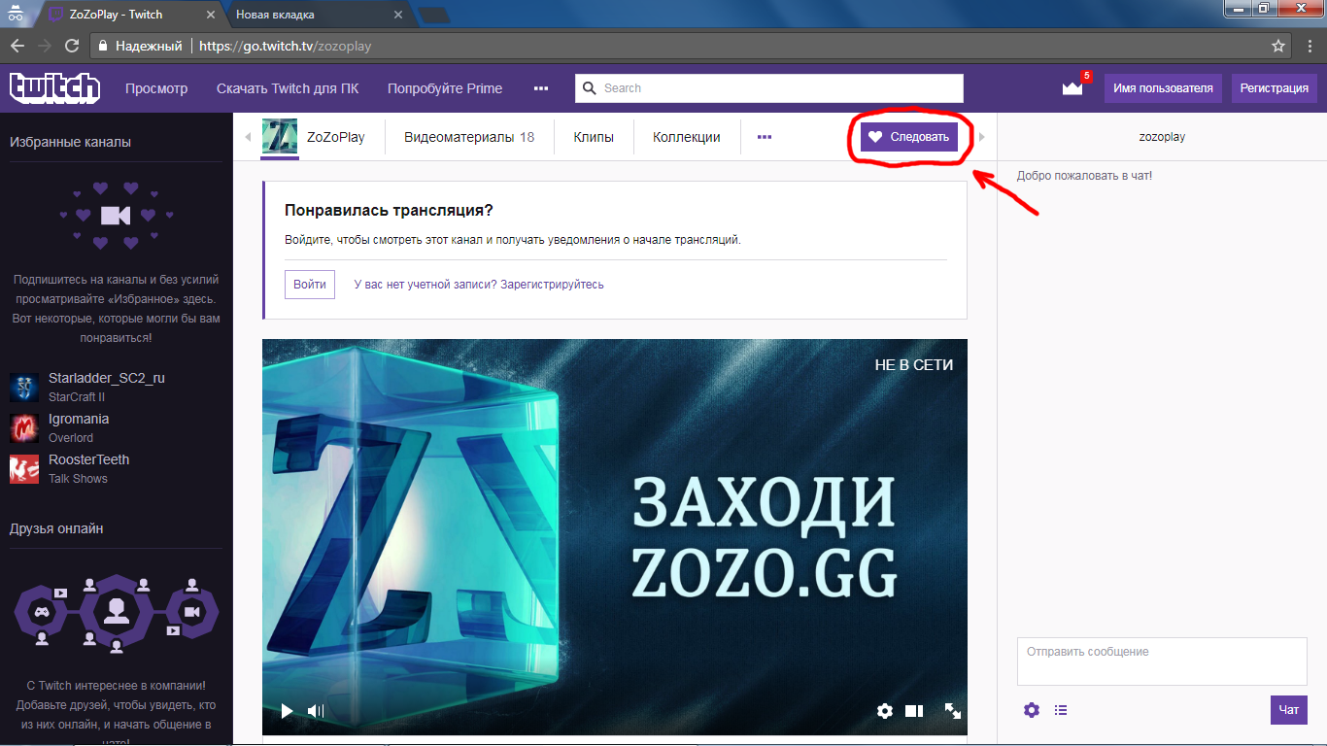Screen dimensions: 1327x746
Task: Click the Войти button
Action: 310,285
